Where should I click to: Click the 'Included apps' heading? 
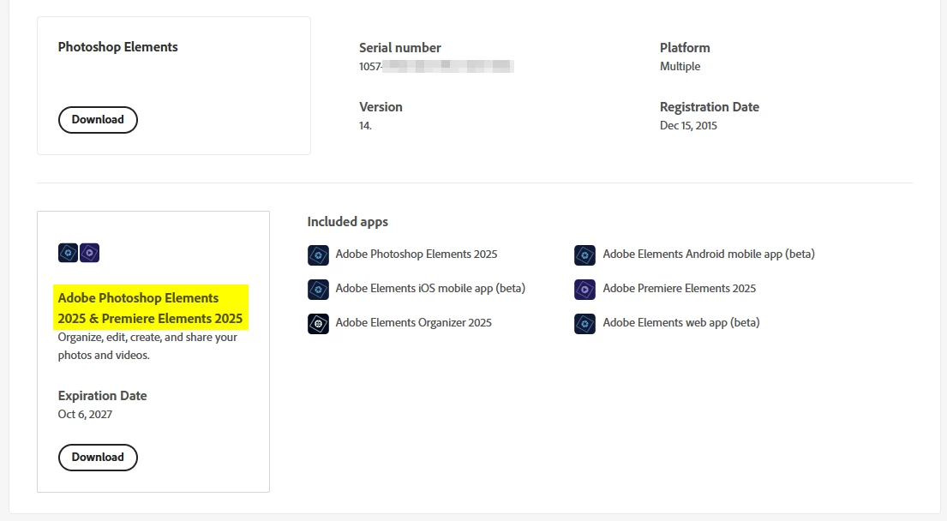point(348,222)
